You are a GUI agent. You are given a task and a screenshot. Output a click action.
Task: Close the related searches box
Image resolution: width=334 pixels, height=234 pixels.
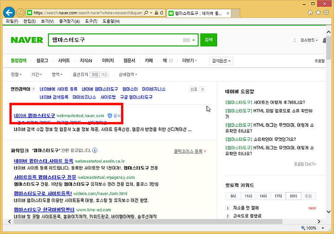click(203, 89)
